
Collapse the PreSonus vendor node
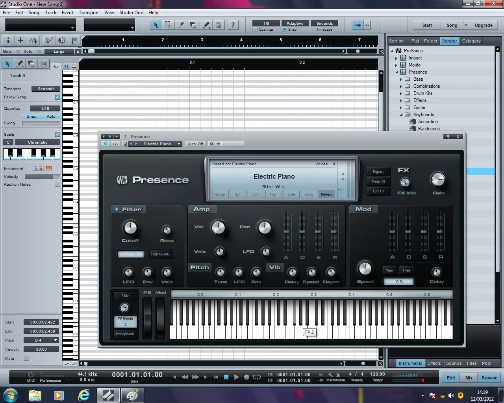[392, 51]
